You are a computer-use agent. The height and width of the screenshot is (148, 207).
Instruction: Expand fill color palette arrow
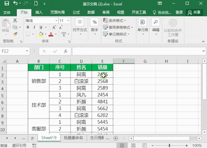point(46,34)
